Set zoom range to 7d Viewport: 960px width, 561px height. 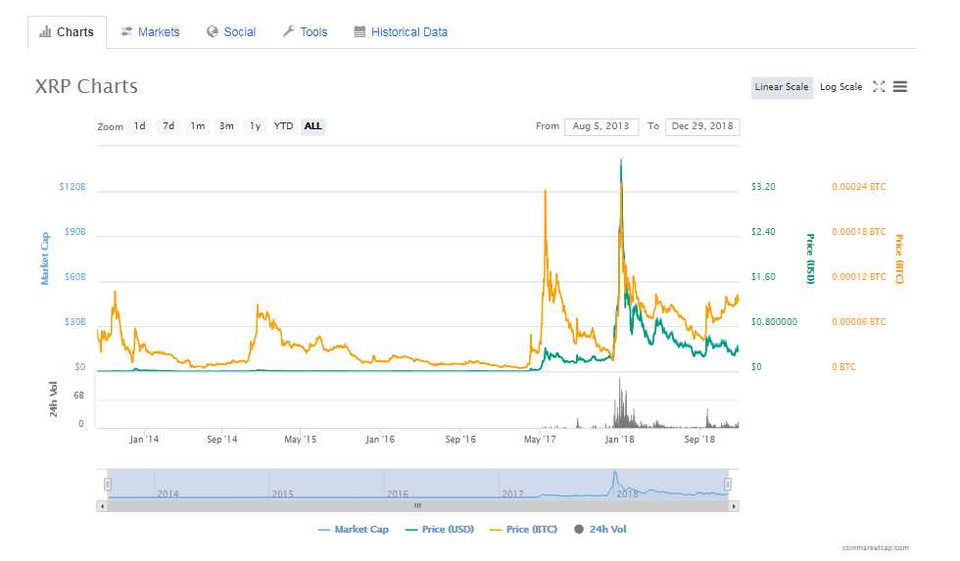point(168,126)
